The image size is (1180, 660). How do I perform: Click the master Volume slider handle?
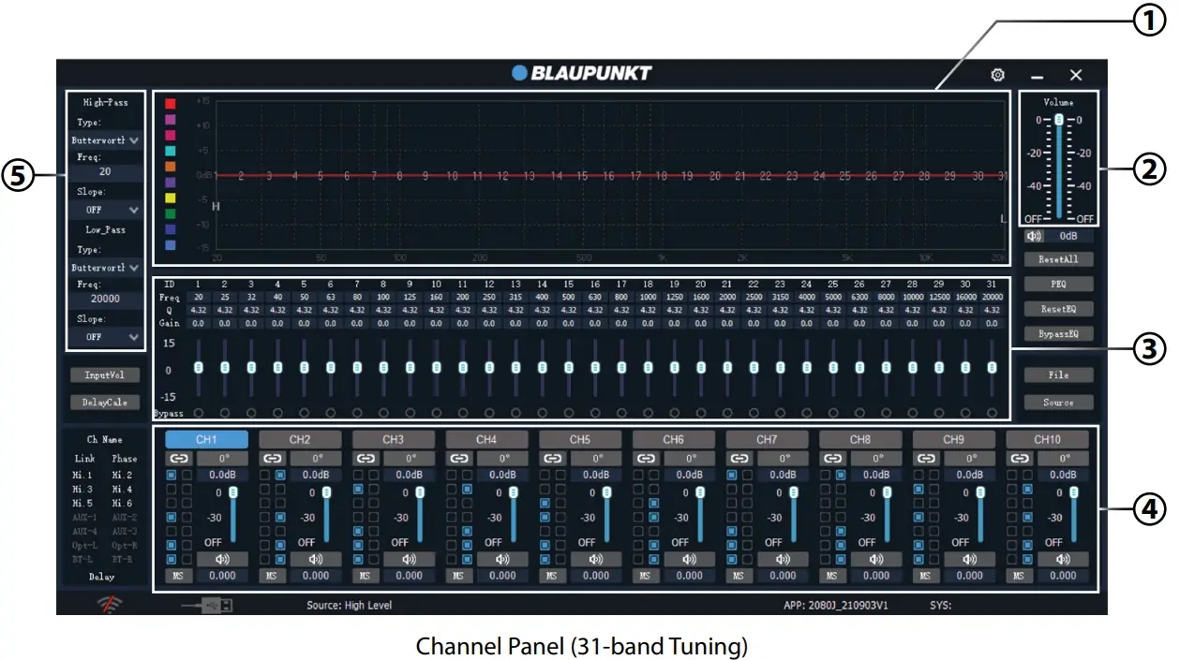coord(1058,120)
